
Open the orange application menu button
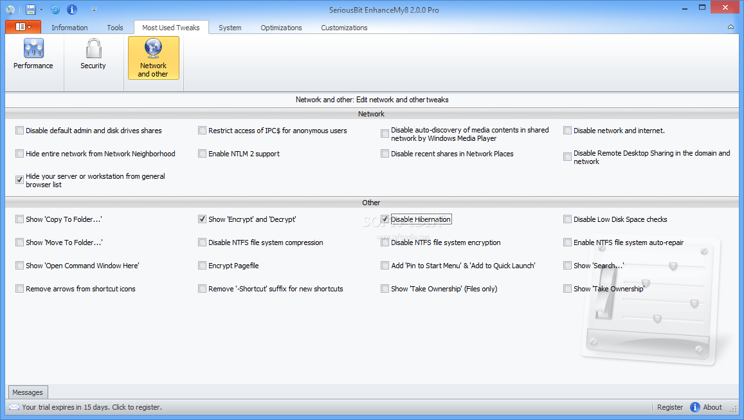click(23, 27)
